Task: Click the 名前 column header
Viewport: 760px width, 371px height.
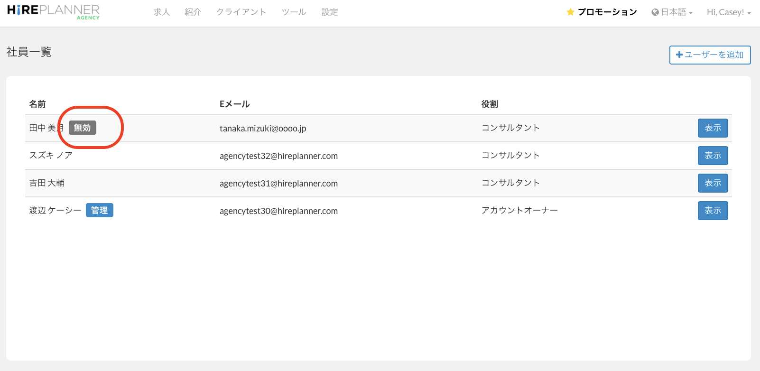Action: click(37, 104)
